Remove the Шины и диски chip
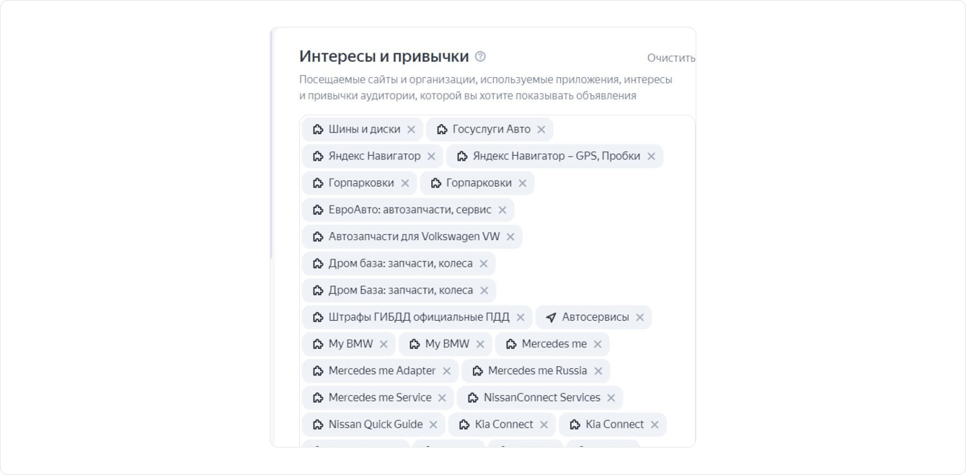The width and height of the screenshot is (966, 475). coord(411,130)
